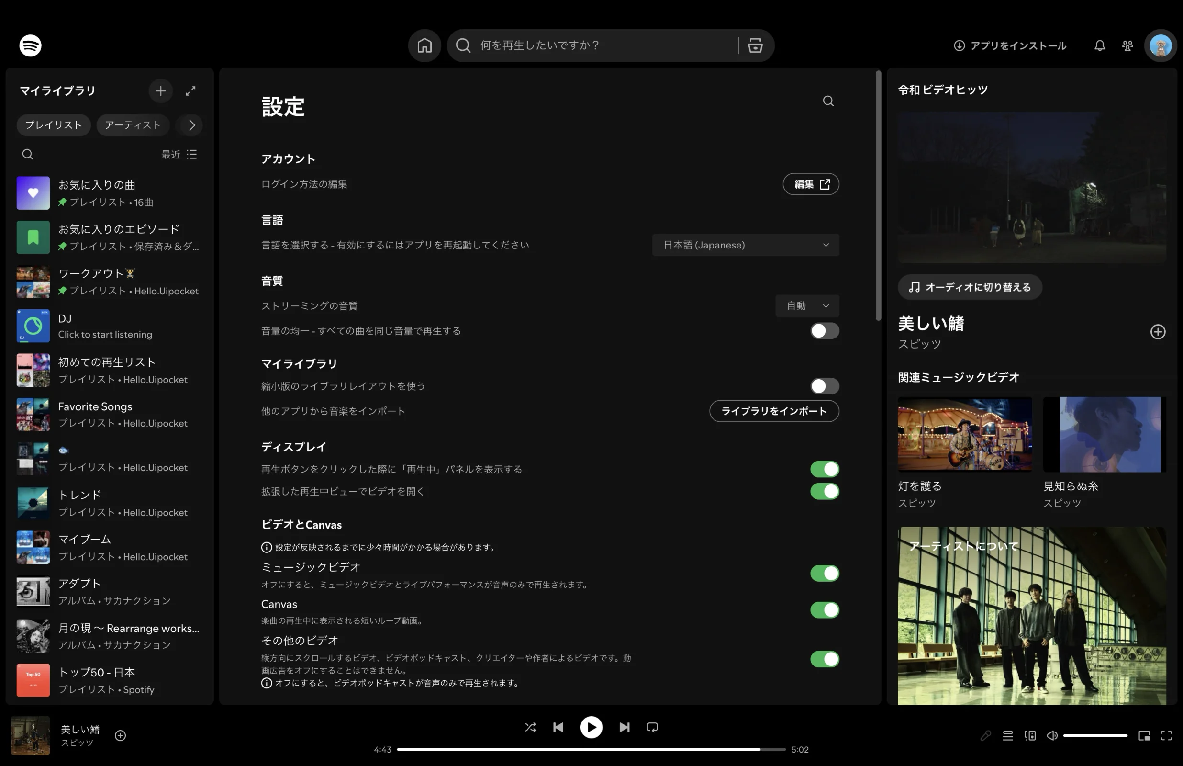
Task: Add now-playing track to Liked Songs
Action: (120, 735)
